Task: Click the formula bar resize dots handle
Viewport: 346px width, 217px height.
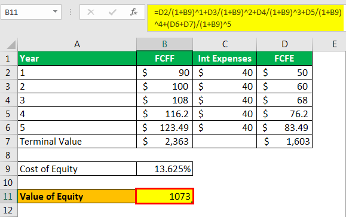Action: pos(71,12)
